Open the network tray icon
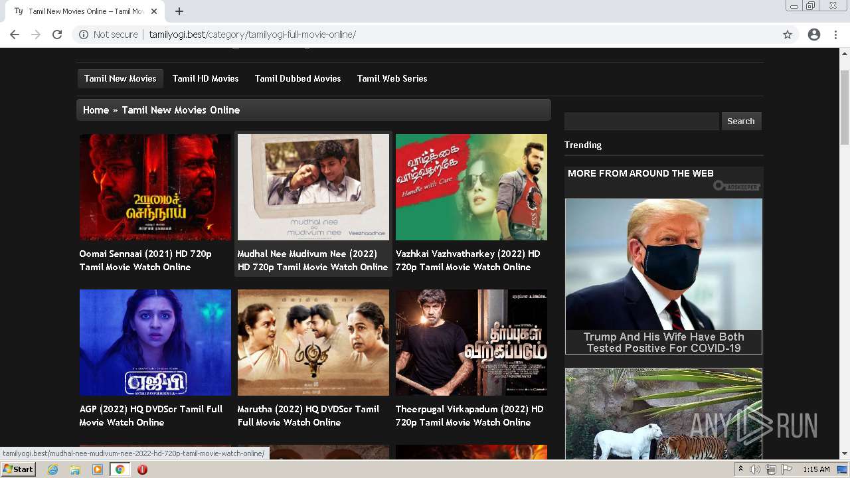Viewport: 850px width, 478px height. point(771,469)
